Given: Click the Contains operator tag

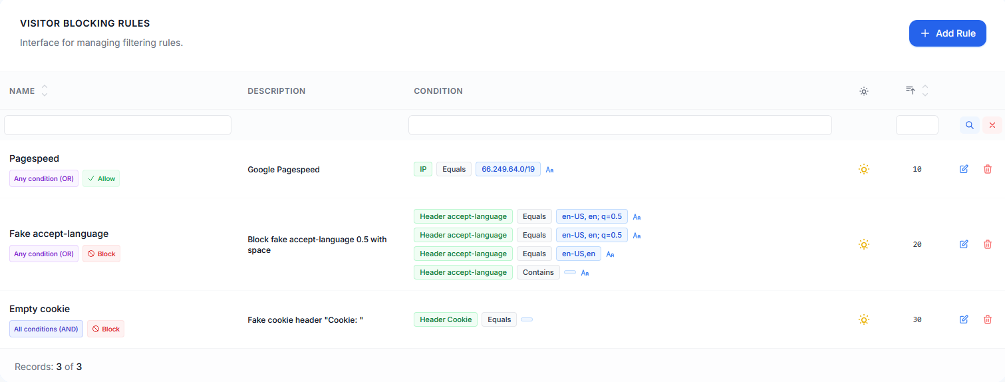Looking at the screenshot, I should (x=538, y=272).
